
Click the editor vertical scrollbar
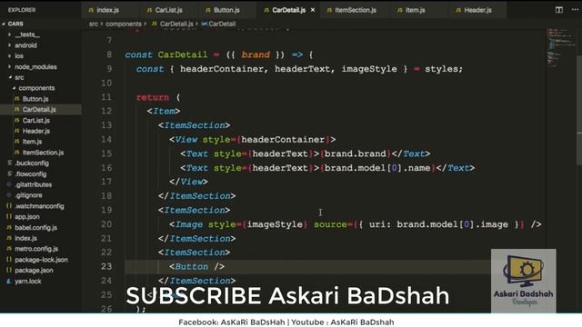pyautogui.click(x=579, y=109)
